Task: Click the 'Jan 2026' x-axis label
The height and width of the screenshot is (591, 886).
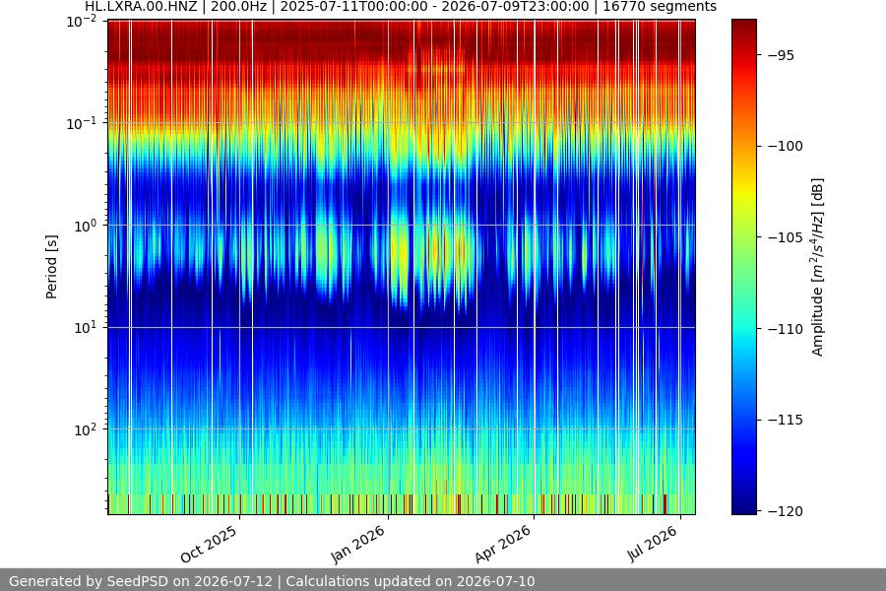Action: 357,544
